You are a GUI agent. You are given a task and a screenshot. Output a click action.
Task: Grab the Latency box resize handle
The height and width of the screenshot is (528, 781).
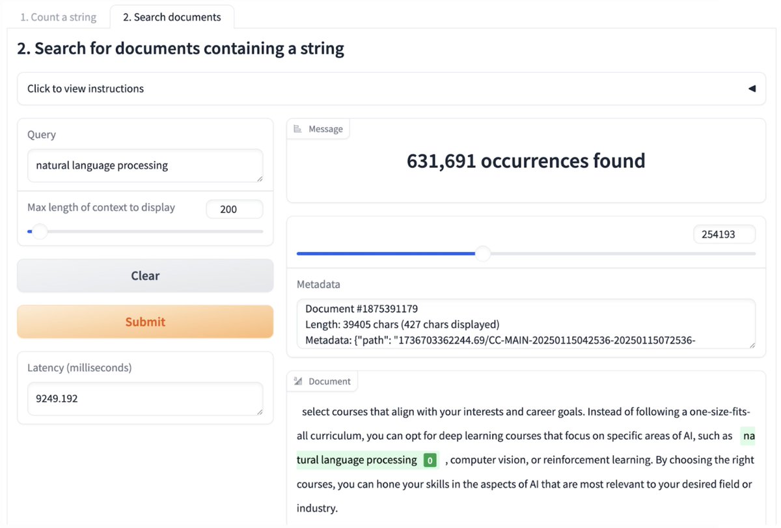pos(259,411)
